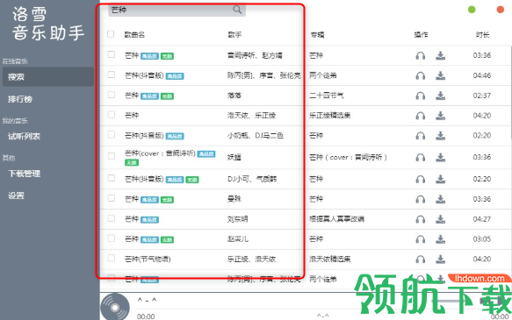The height and width of the screenshot is (320, 512).
Task: Download 芒种 from album 二十四节气
Action: click(441, 96)
